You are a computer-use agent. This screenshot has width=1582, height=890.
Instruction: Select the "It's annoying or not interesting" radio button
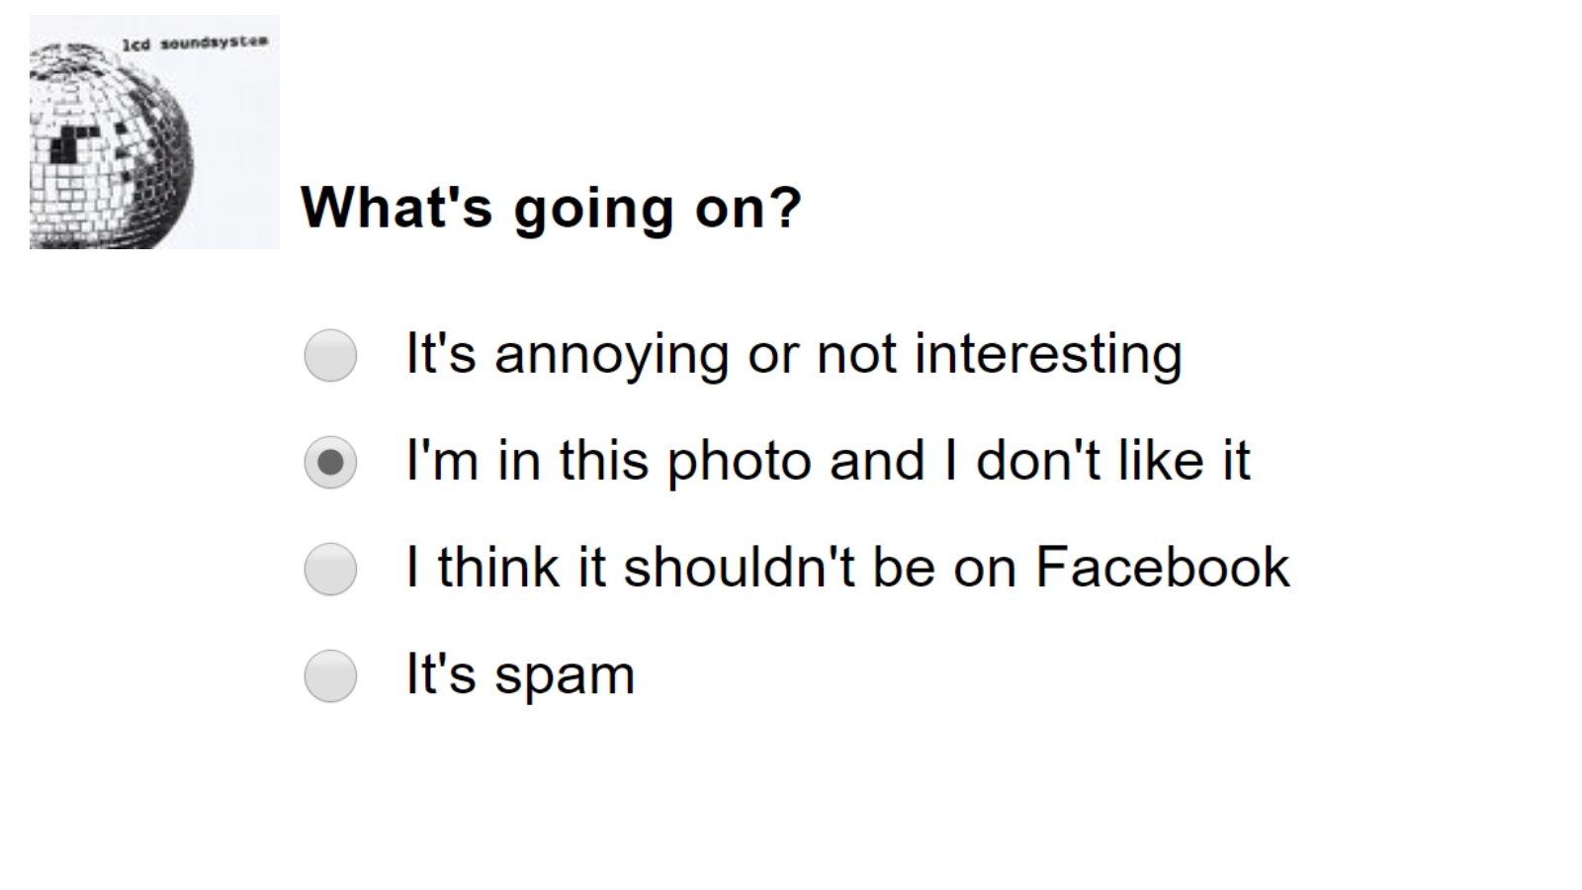(330, 355)
